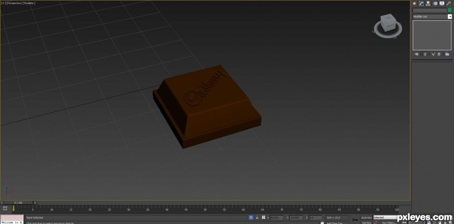The height and width of the screenshot is (224, 454).
Task: Click Go to Start playback button
Action: (x=405, y=222)
